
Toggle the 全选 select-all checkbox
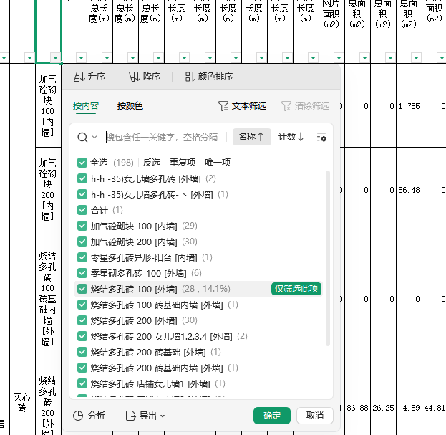[82, 163]
